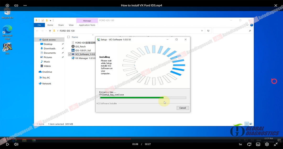Open Music in the navigation pane
Image resolution: width=283 pixels, height=149 pixels.
point(47,62)
